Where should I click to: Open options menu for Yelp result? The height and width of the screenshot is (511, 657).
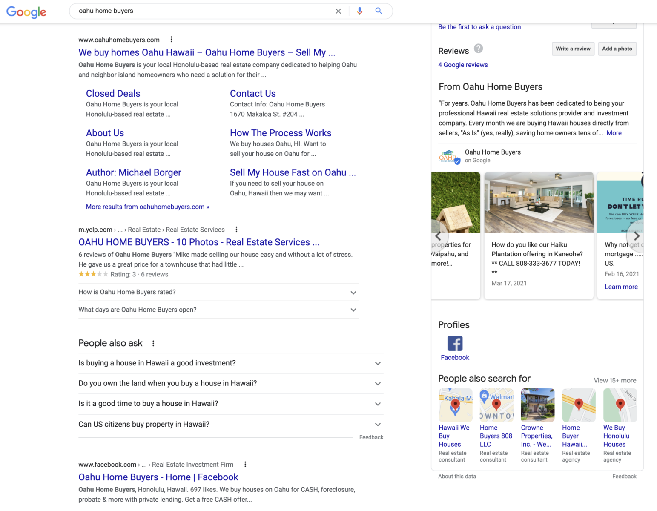click(x=236, y=230)
